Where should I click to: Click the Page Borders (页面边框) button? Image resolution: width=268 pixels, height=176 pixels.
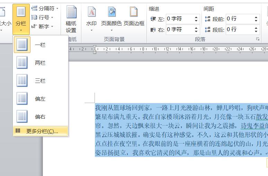134,19
